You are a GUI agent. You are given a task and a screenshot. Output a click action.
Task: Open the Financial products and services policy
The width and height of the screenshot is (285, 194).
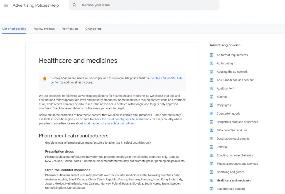pyautogui.click(x=237, y=164)
